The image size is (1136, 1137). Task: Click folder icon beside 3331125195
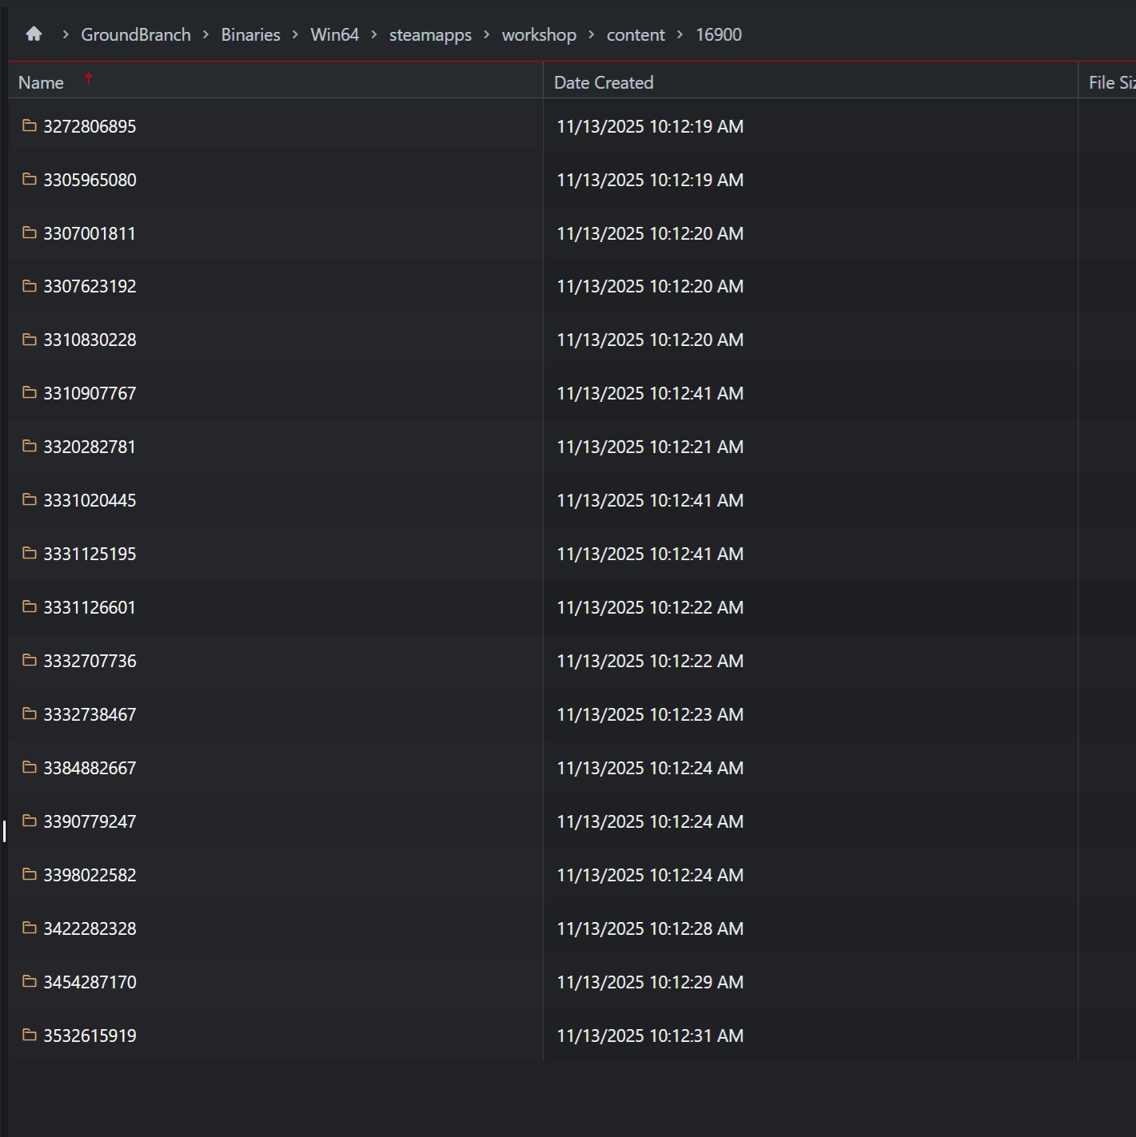30,554
